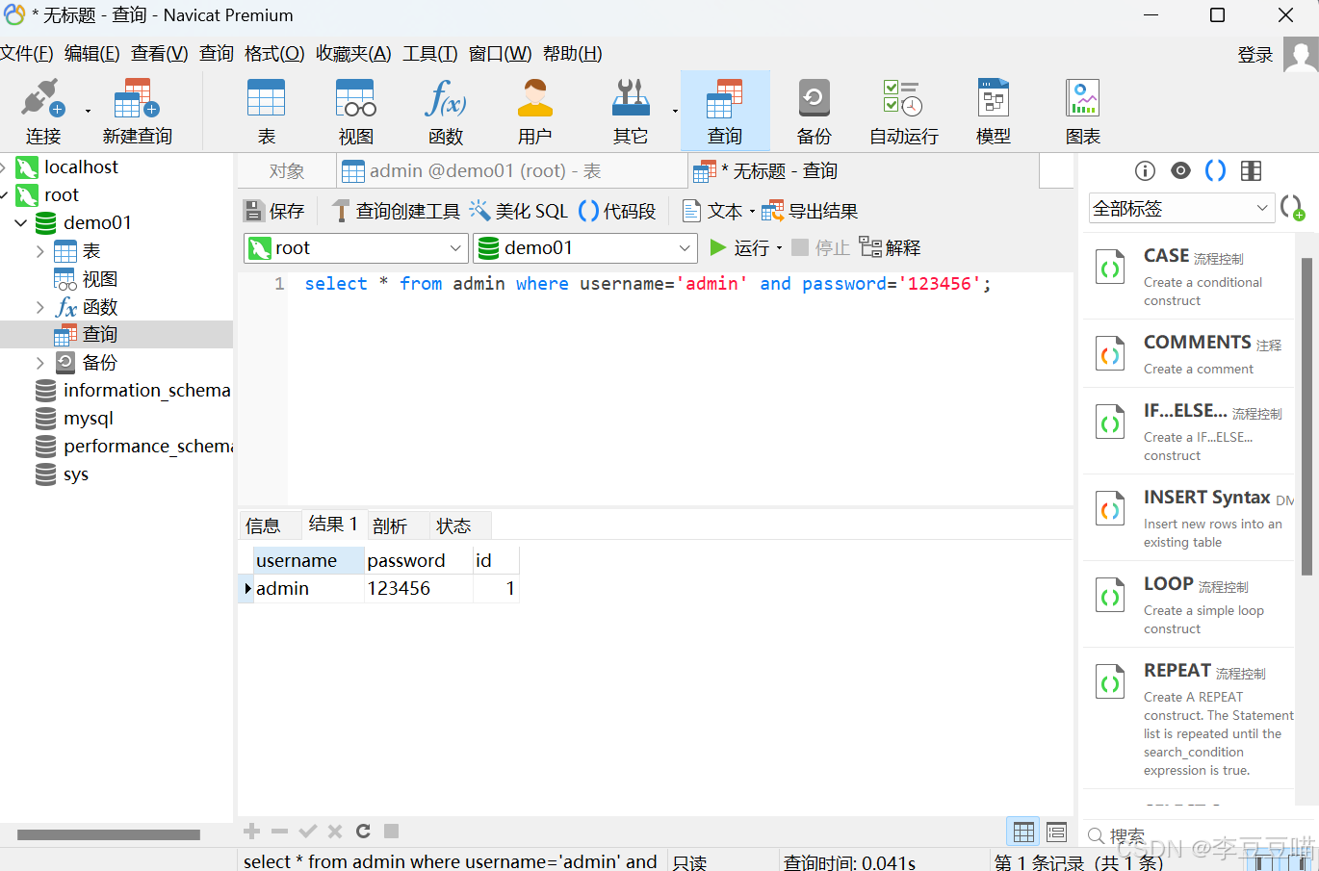Select the 模型 (Model) toolbar icon
Screen dimensions: 1319x871
point(993,111)
